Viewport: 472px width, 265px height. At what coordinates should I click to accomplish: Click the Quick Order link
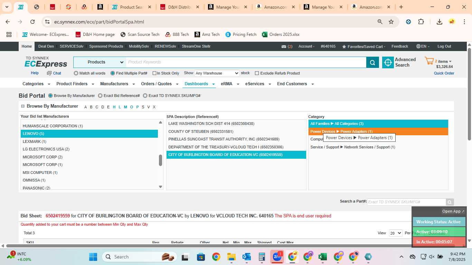tap(444, 73)
